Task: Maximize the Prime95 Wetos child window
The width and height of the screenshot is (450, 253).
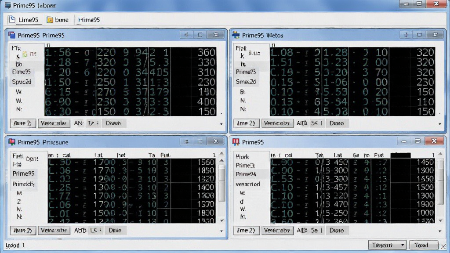Action: point(419,35)
